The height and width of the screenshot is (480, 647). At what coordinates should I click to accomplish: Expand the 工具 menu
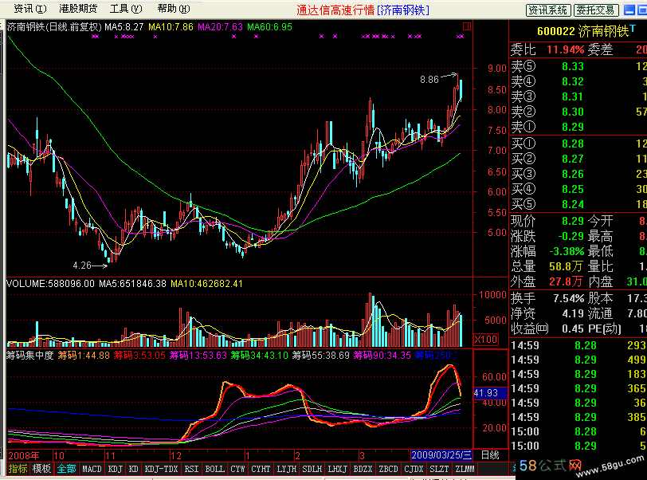click(125, 9)
